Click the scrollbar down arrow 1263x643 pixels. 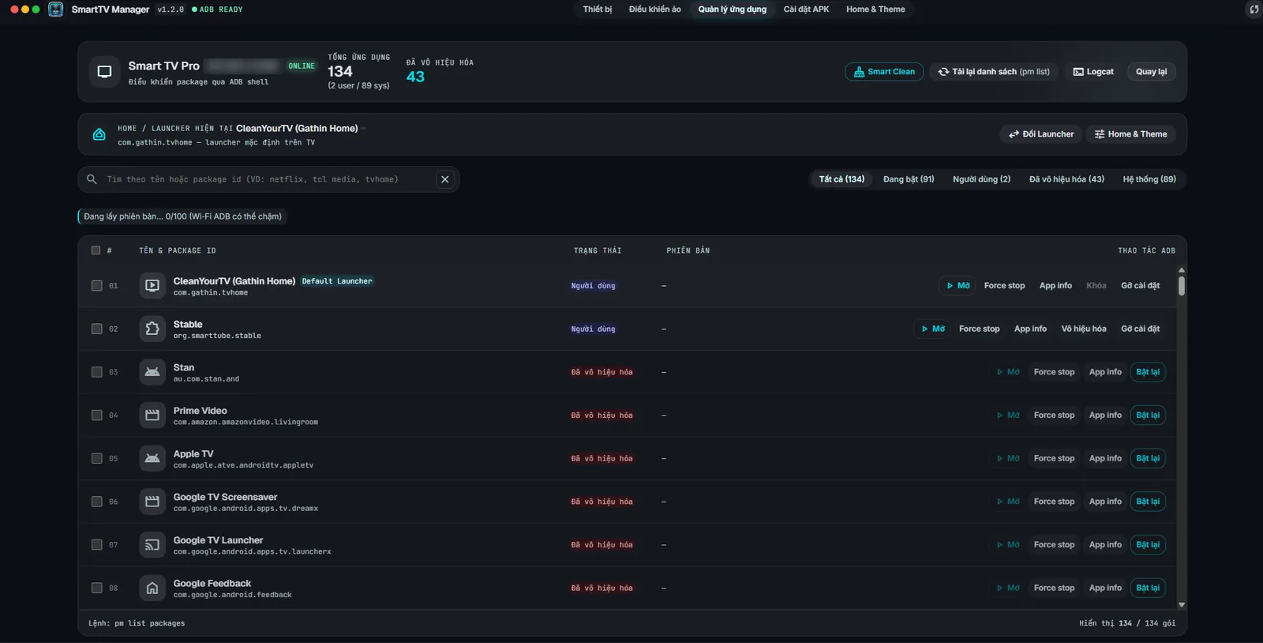tap(1181, 605)
